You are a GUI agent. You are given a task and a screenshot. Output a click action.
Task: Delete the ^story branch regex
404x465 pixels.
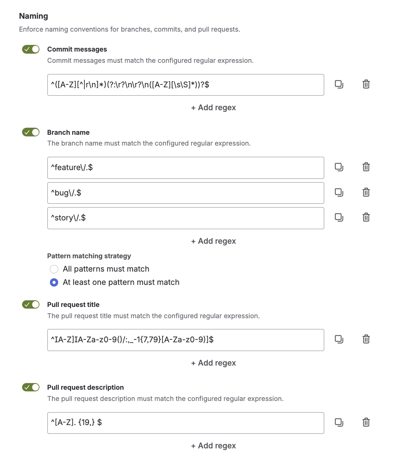(366, 218)
